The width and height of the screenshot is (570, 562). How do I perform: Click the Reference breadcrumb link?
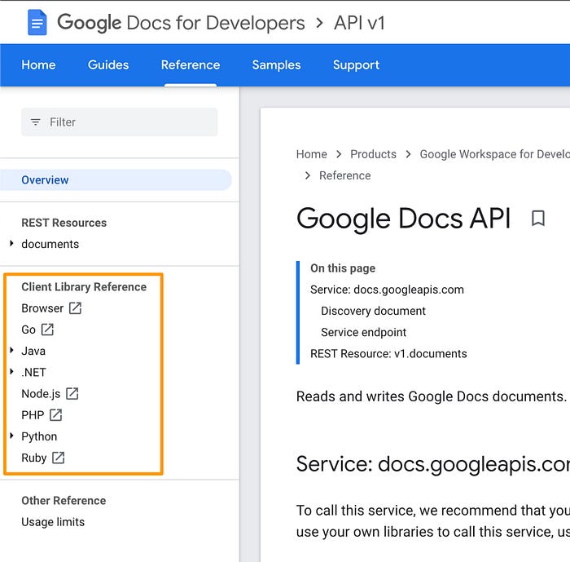(345, 175)
